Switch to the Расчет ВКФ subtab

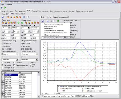coord(6,14)
